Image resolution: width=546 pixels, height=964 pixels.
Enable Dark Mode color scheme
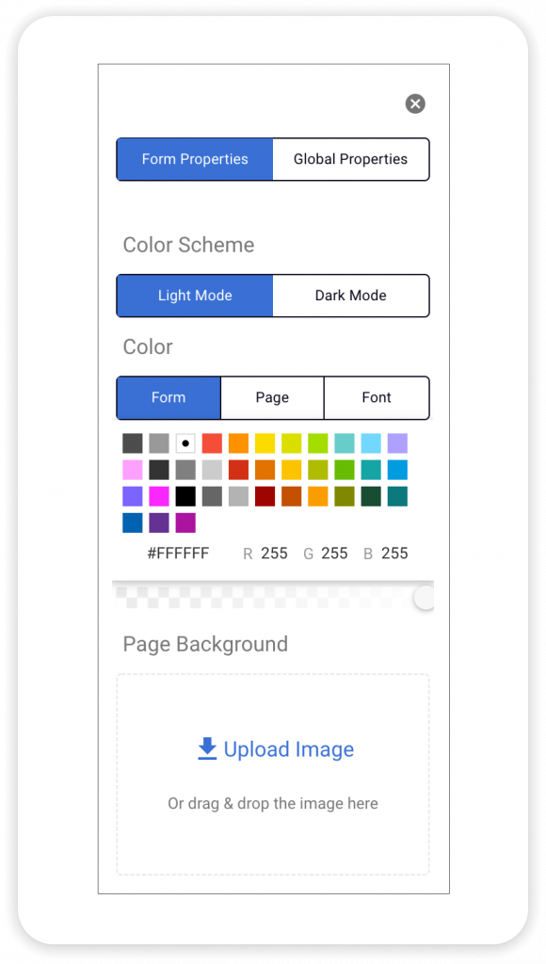[x=350, y=296]
